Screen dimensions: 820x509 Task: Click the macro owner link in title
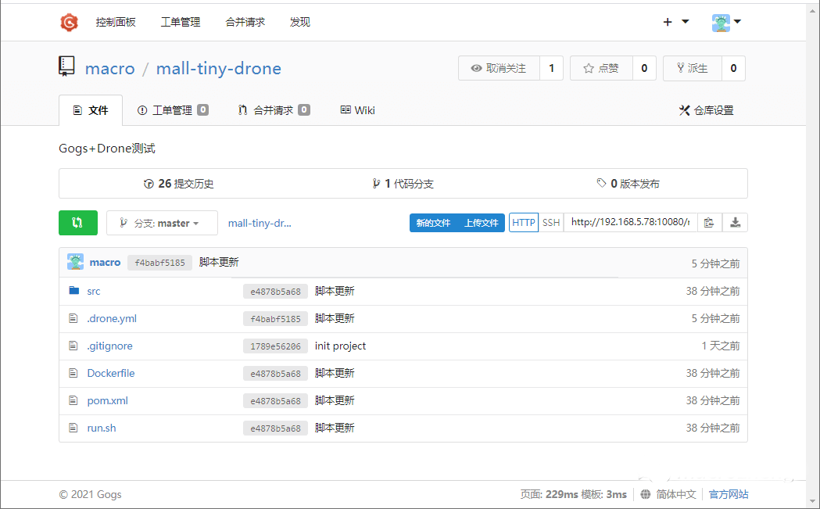pyautogui.click(x=109, y=69)
